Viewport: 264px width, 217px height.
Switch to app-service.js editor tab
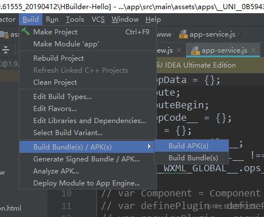[223, 50]
